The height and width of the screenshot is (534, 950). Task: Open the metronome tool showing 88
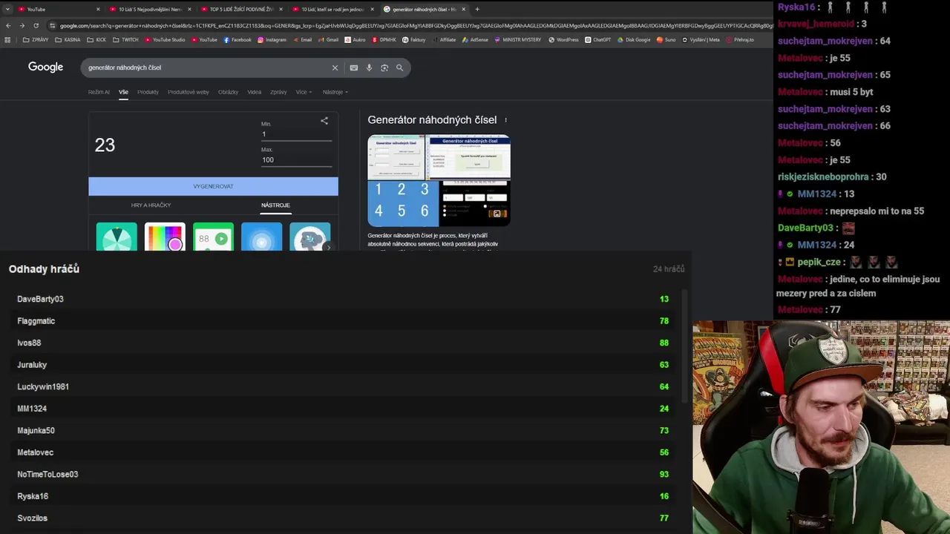point(213,237)
